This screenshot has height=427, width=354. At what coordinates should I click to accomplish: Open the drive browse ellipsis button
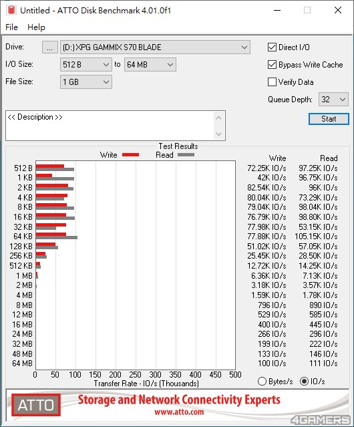(x=50, y=47)
